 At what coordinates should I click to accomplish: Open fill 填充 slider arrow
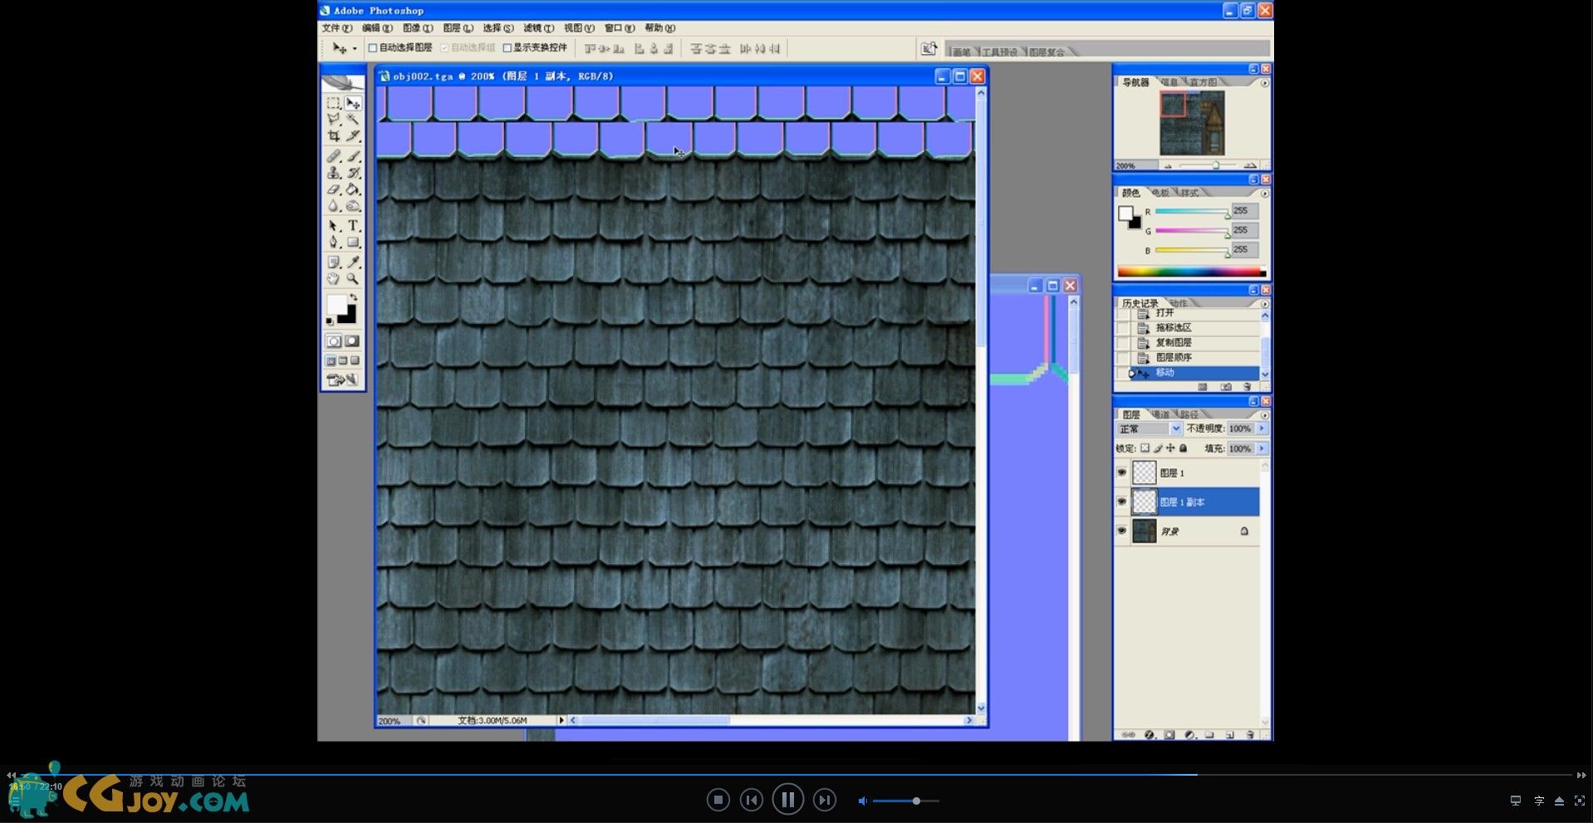click(x=1262, y=448)
